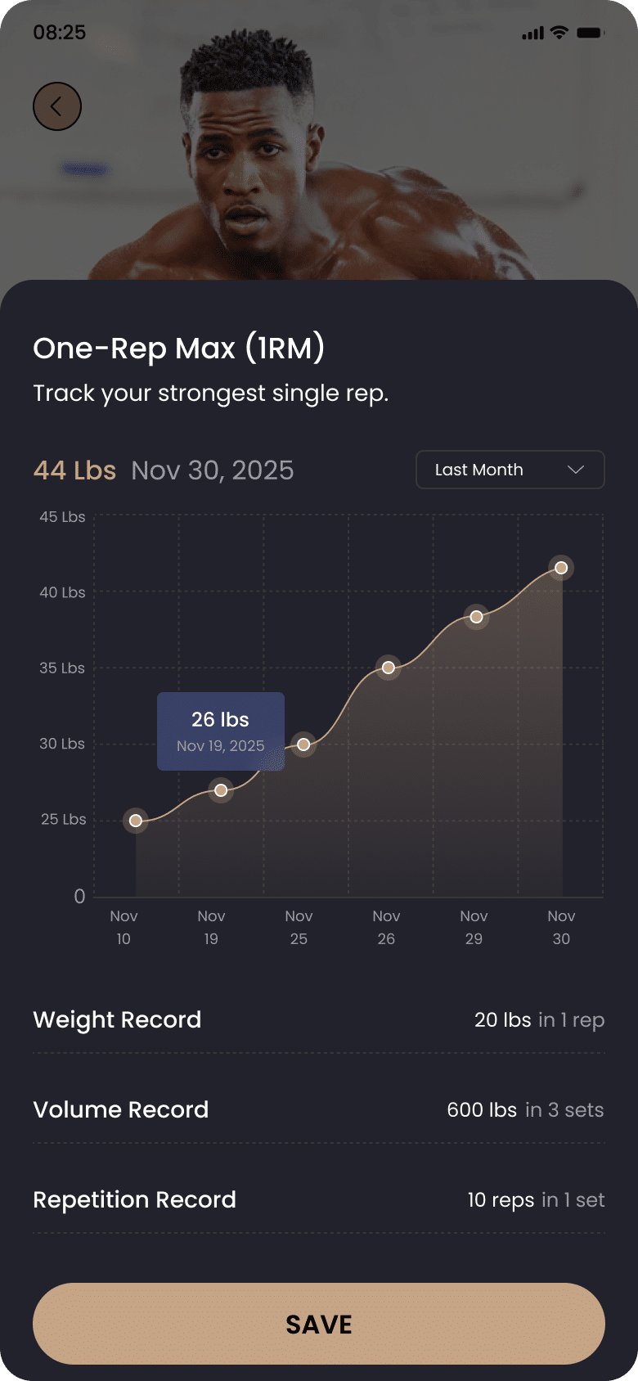Click the chevron on the Last Month selector
Image resolution: width=638 pixels, height=1381 pixels.
pos(574,470)
